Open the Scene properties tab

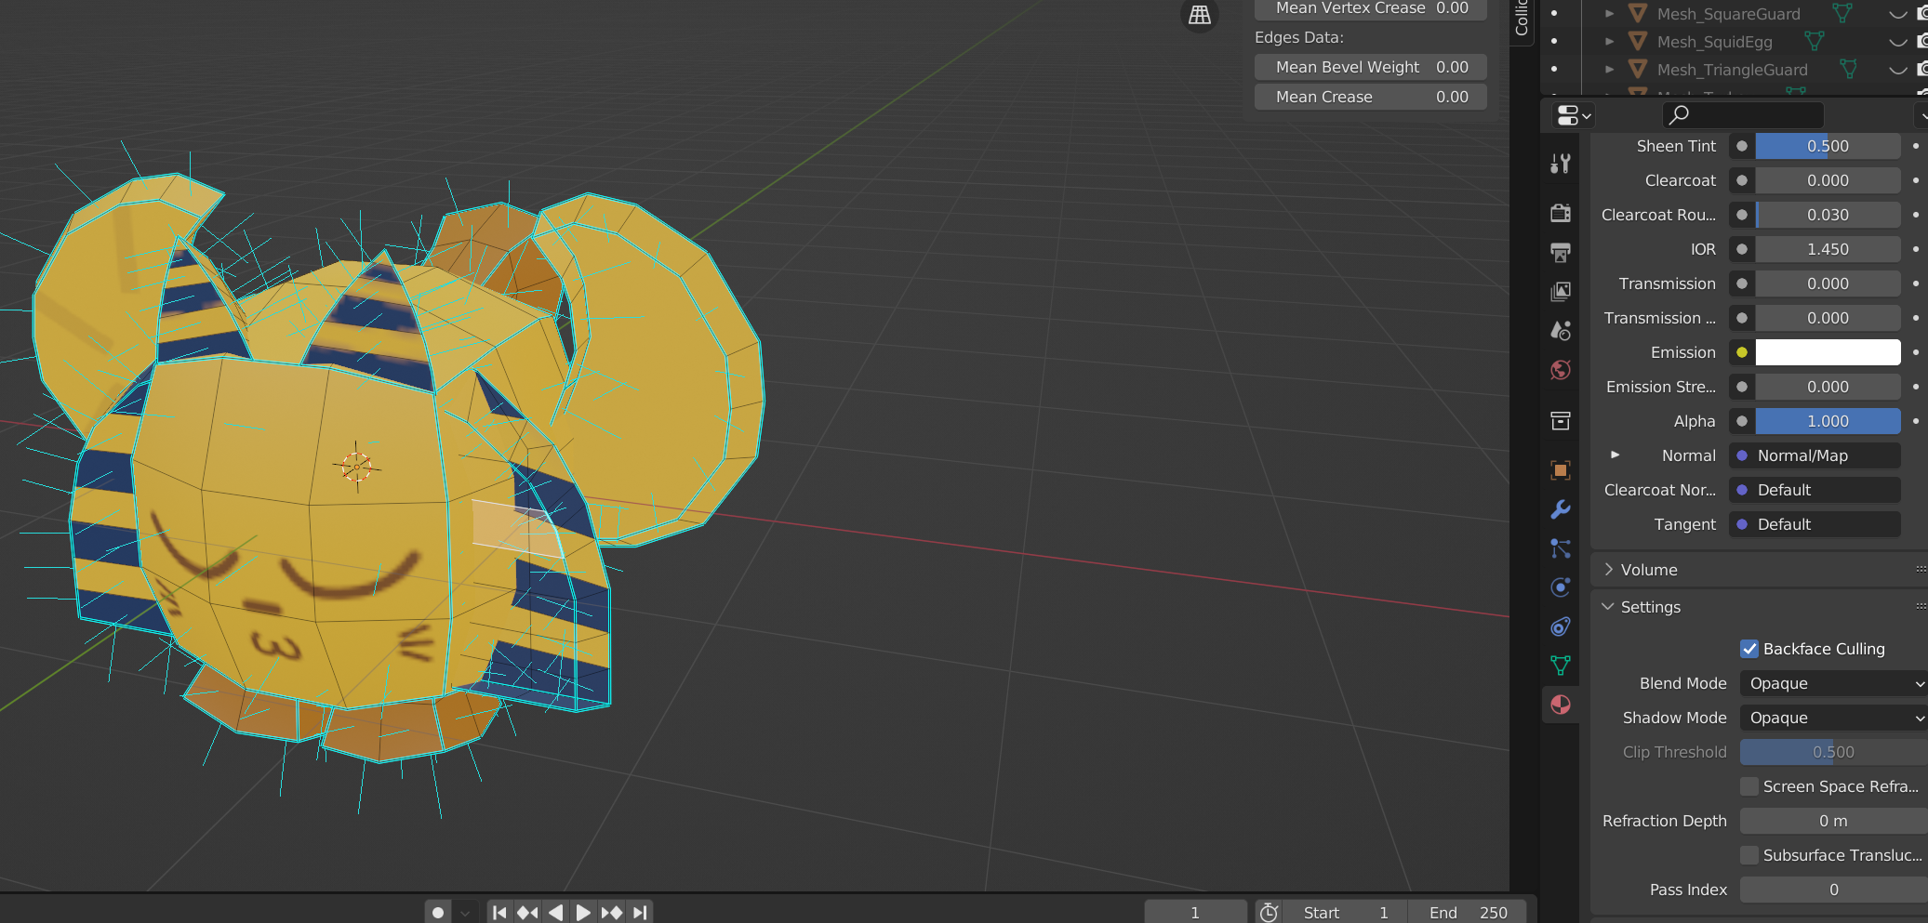click(1561, 330)
